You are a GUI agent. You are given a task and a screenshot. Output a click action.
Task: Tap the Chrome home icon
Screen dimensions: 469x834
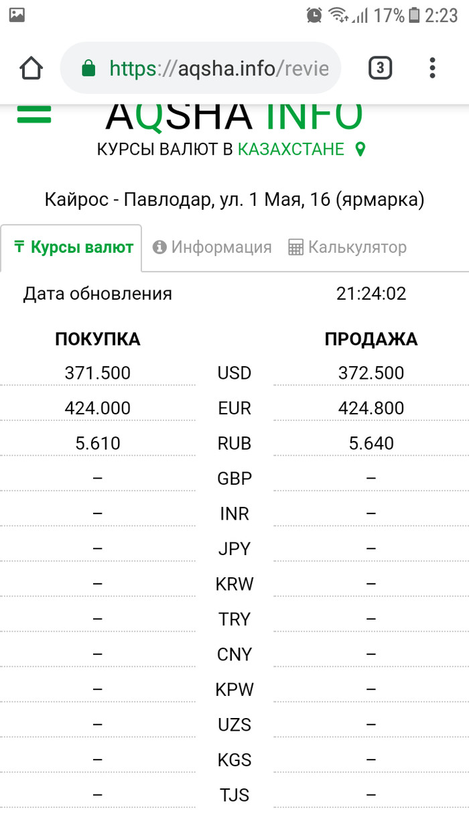(x=31, y=68)
